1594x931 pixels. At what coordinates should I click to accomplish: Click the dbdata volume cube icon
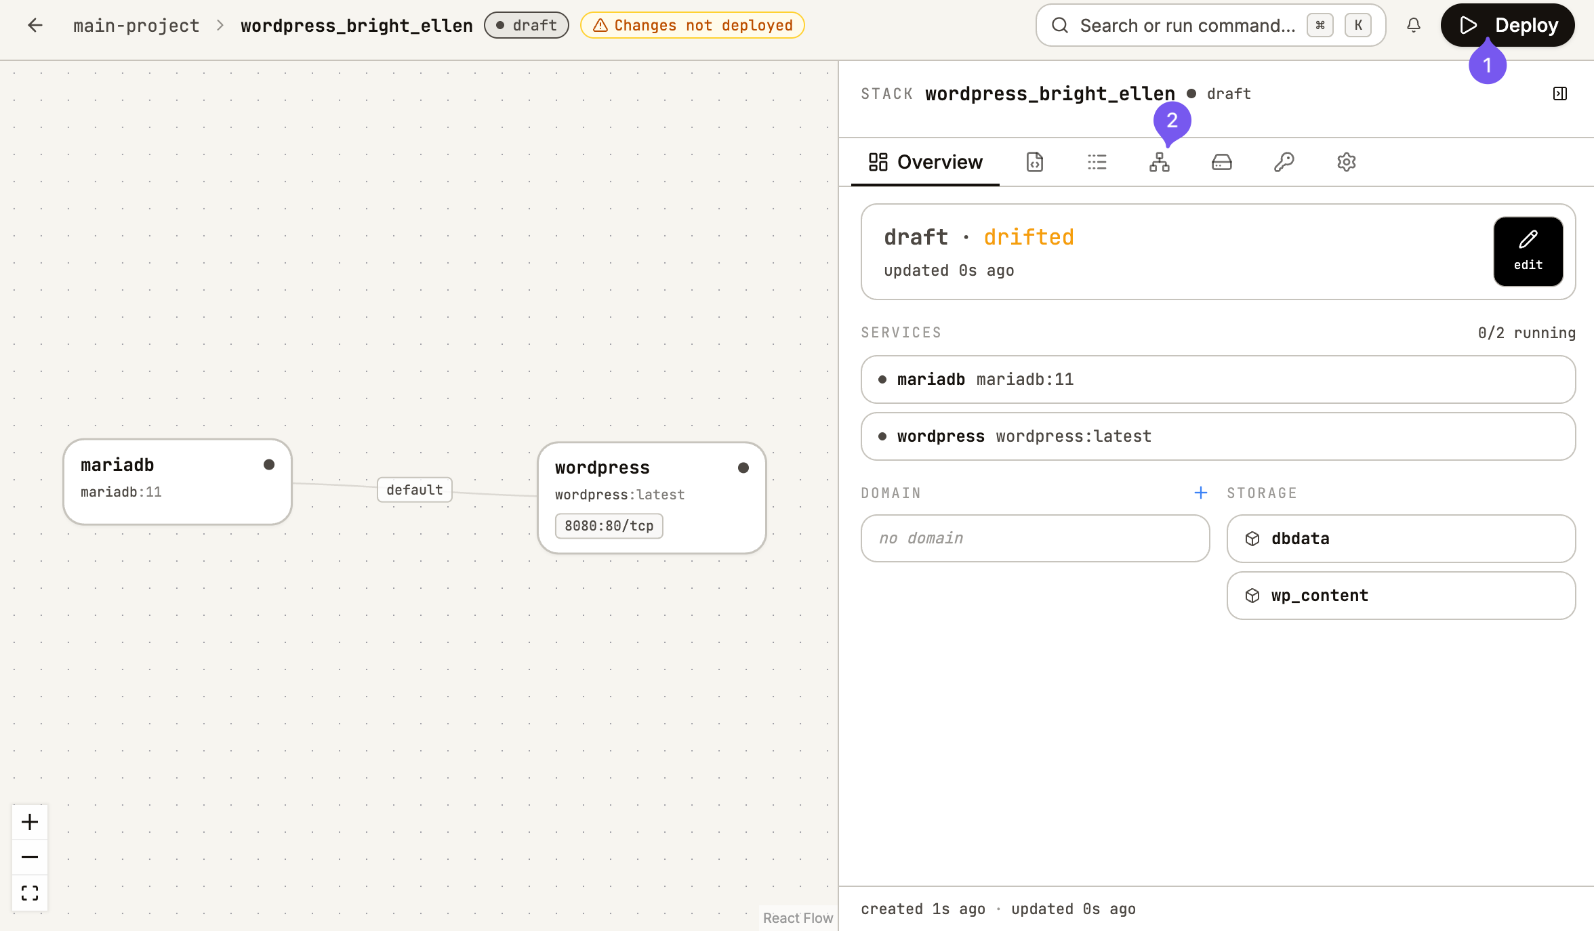1252,539
